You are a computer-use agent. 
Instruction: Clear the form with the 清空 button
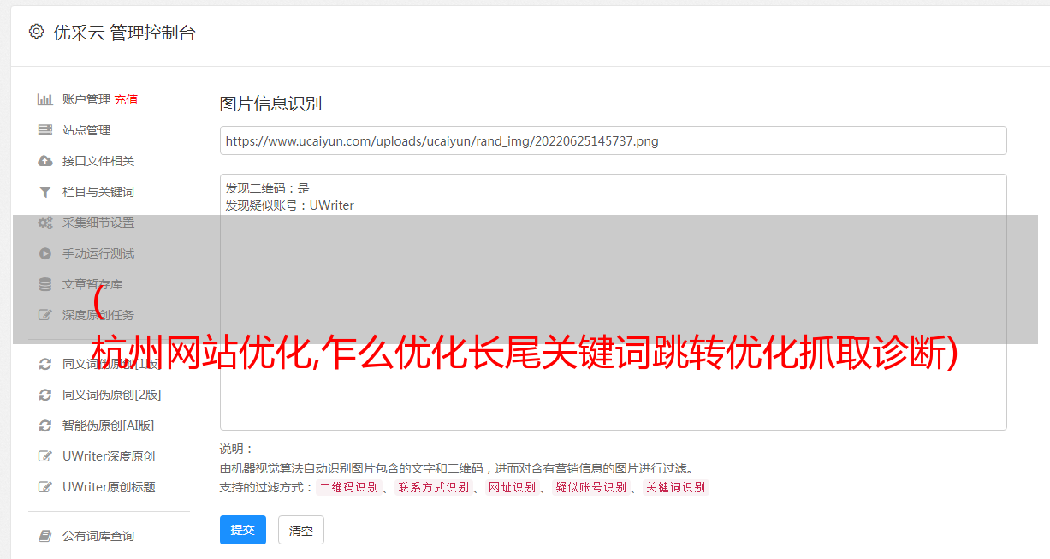click(301, 530)
